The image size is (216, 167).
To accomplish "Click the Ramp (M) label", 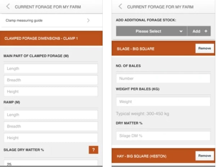I will (x=12, y=102).
